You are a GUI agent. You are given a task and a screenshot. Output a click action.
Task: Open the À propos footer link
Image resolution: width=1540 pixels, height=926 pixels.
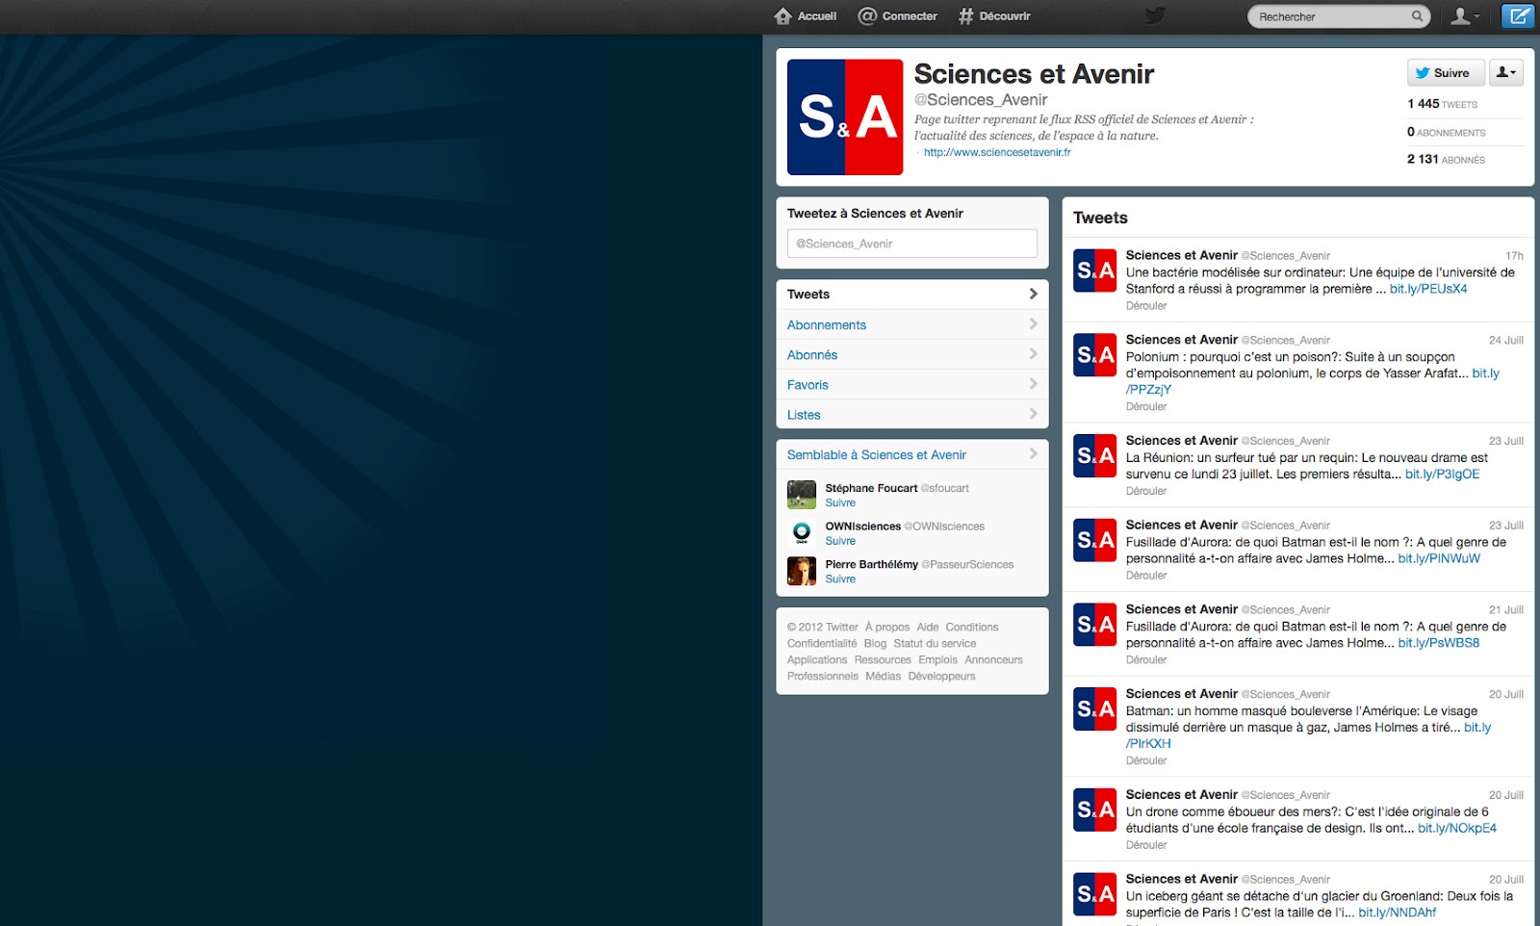click(x=886, y=627)
